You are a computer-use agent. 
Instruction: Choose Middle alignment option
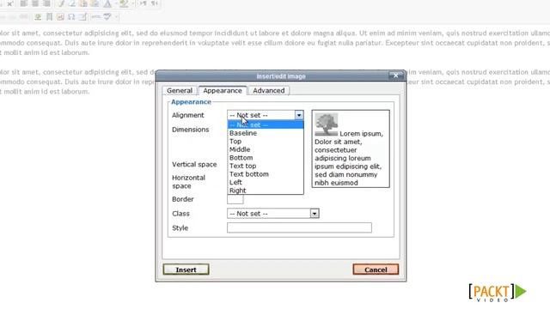coord(266,149)
